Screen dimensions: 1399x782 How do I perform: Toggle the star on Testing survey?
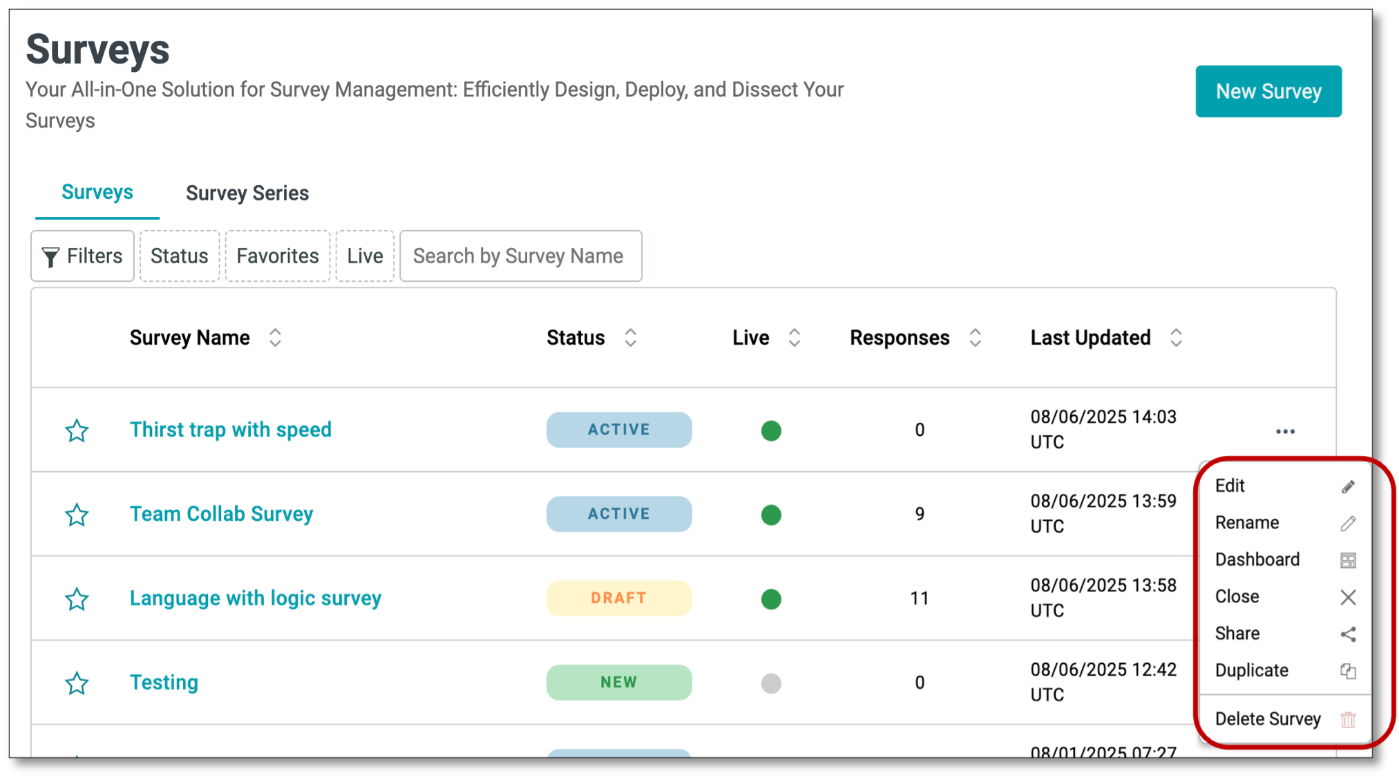(77, 683)
